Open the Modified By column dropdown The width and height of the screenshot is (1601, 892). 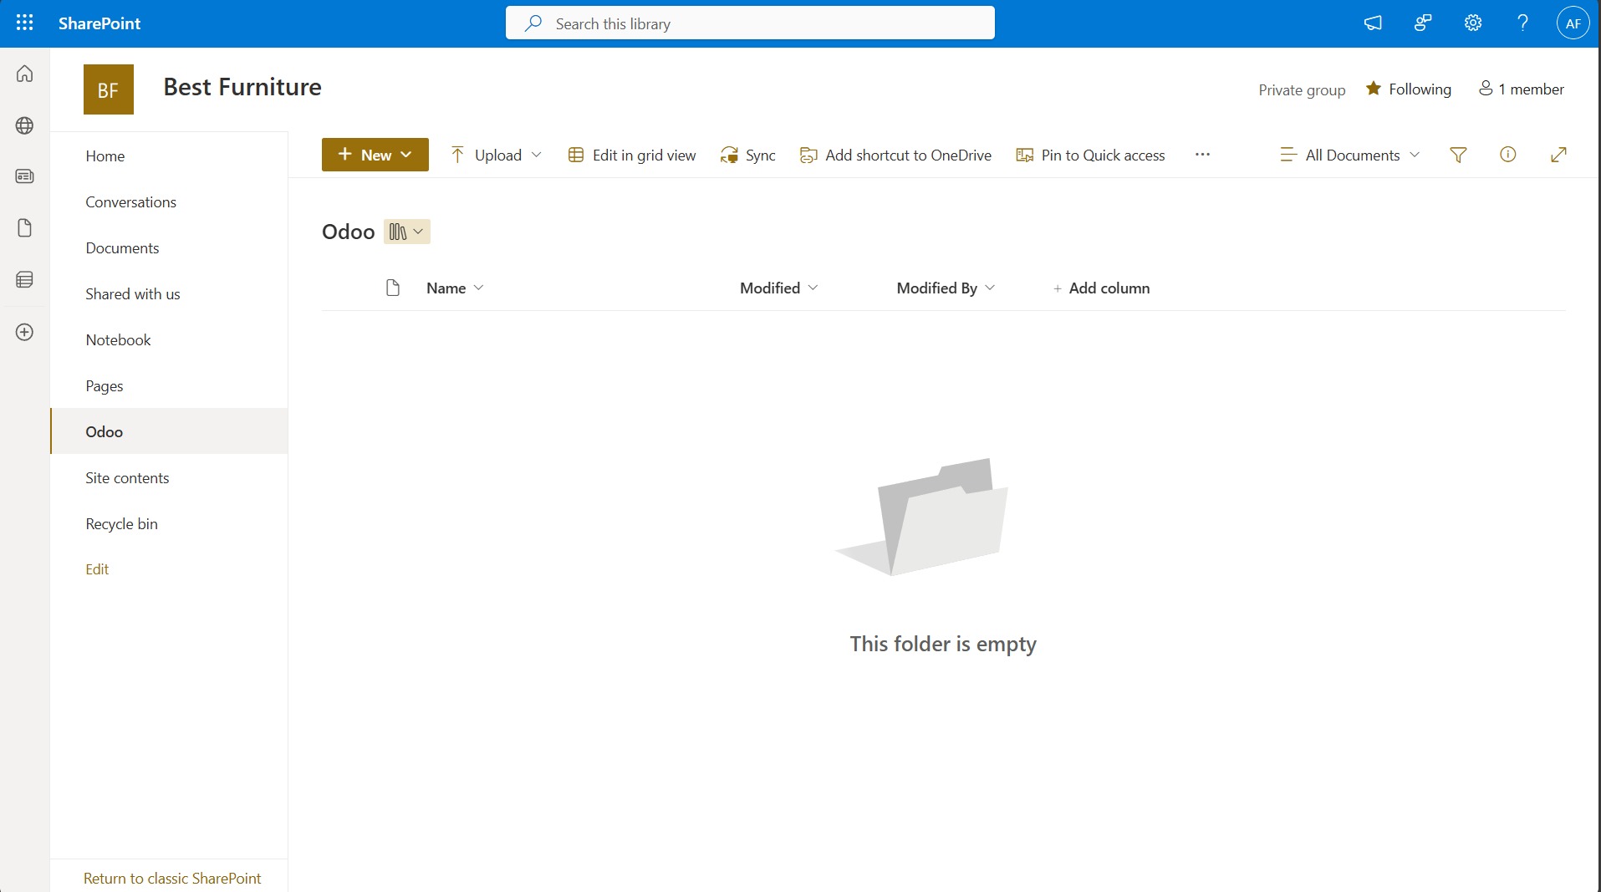(x=946, y=288)
